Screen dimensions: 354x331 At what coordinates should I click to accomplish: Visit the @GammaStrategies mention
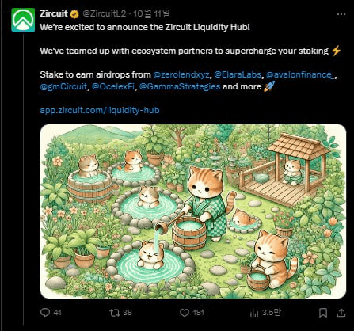(180, 86)
